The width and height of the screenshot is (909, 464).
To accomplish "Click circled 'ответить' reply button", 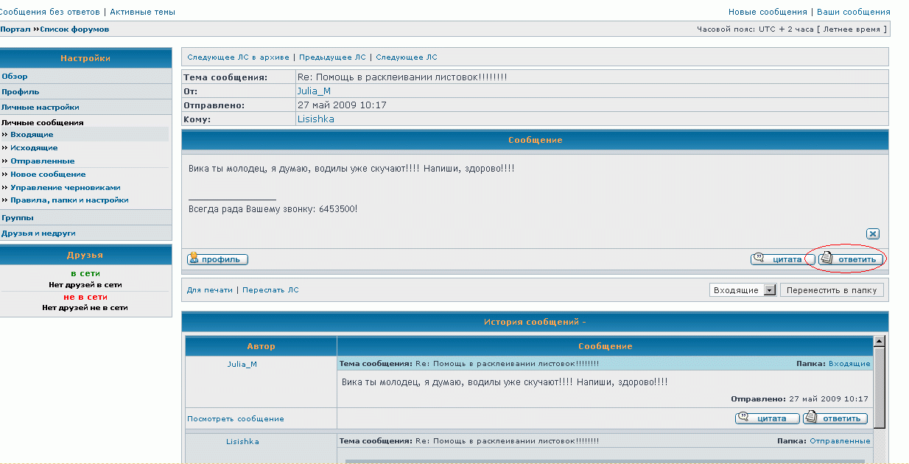I will click(851, 259).
